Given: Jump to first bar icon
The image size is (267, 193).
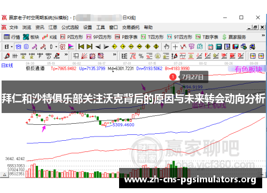Looking at the screenshot, I should coord(81,46).
